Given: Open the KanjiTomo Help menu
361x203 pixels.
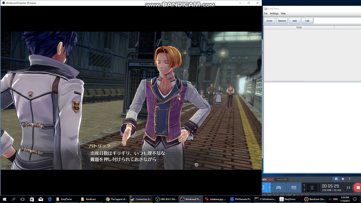Looking at the screenshot, I should [283, 14].
